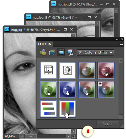Screen dimensions: 126x139
Task: Show All effects with fx icon
Action: click(70, 52)
